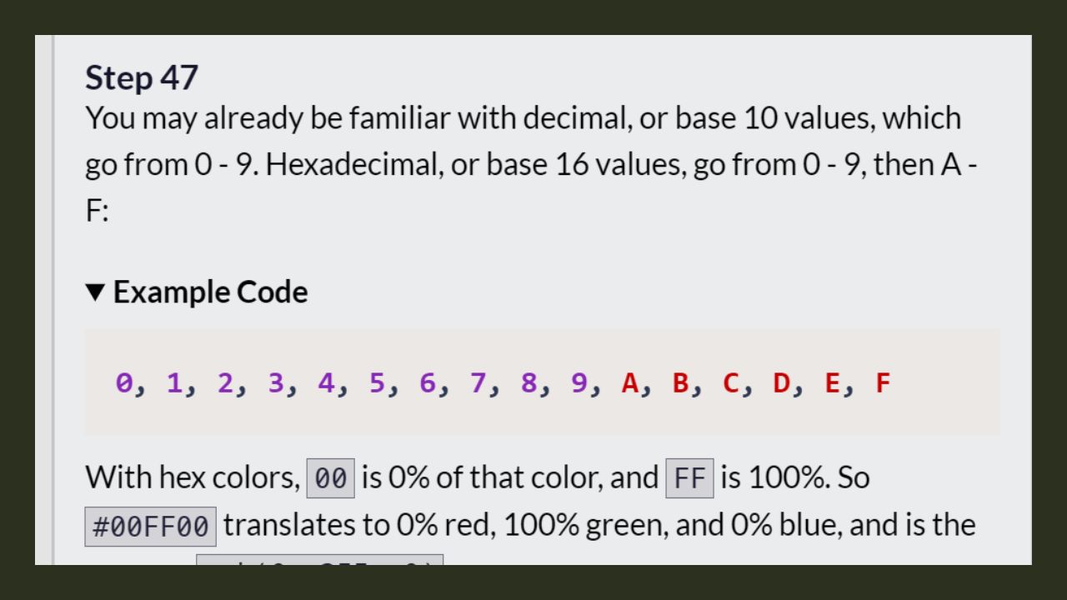The width and height of the screenshot is (1067, 600).
Task: Click the red letter C in the code example
Action: (x=731, y=383)
